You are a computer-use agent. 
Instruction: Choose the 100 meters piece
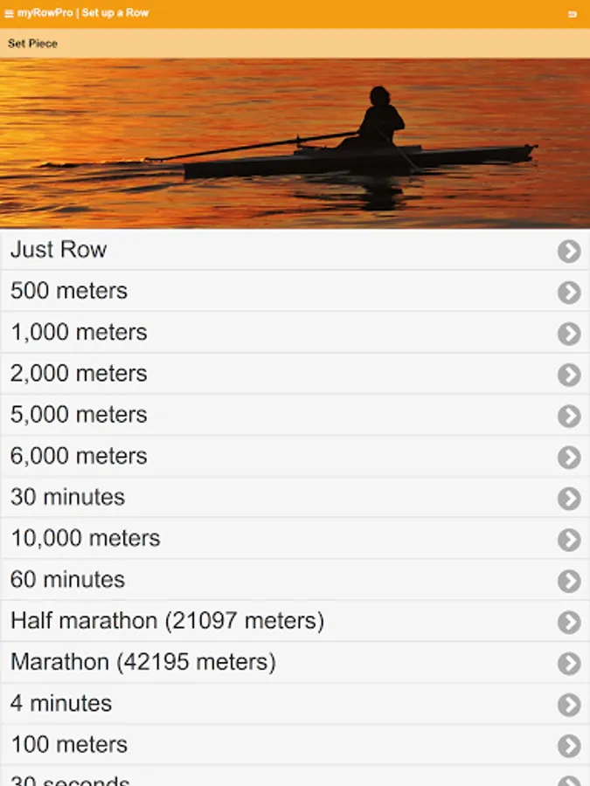click(69, 744)
